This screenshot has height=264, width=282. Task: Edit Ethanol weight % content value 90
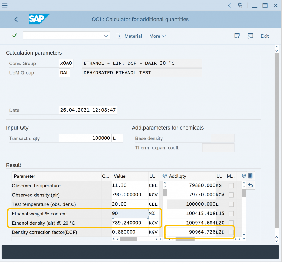click(x=130, y=213)
